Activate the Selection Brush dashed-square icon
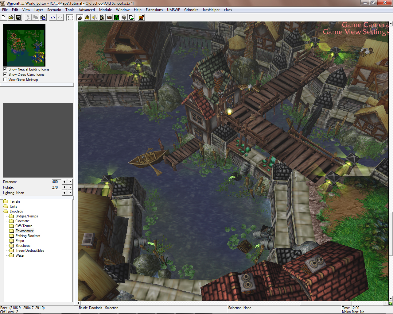This screenshot has width=393, height=314. click(x=70, y=17)
